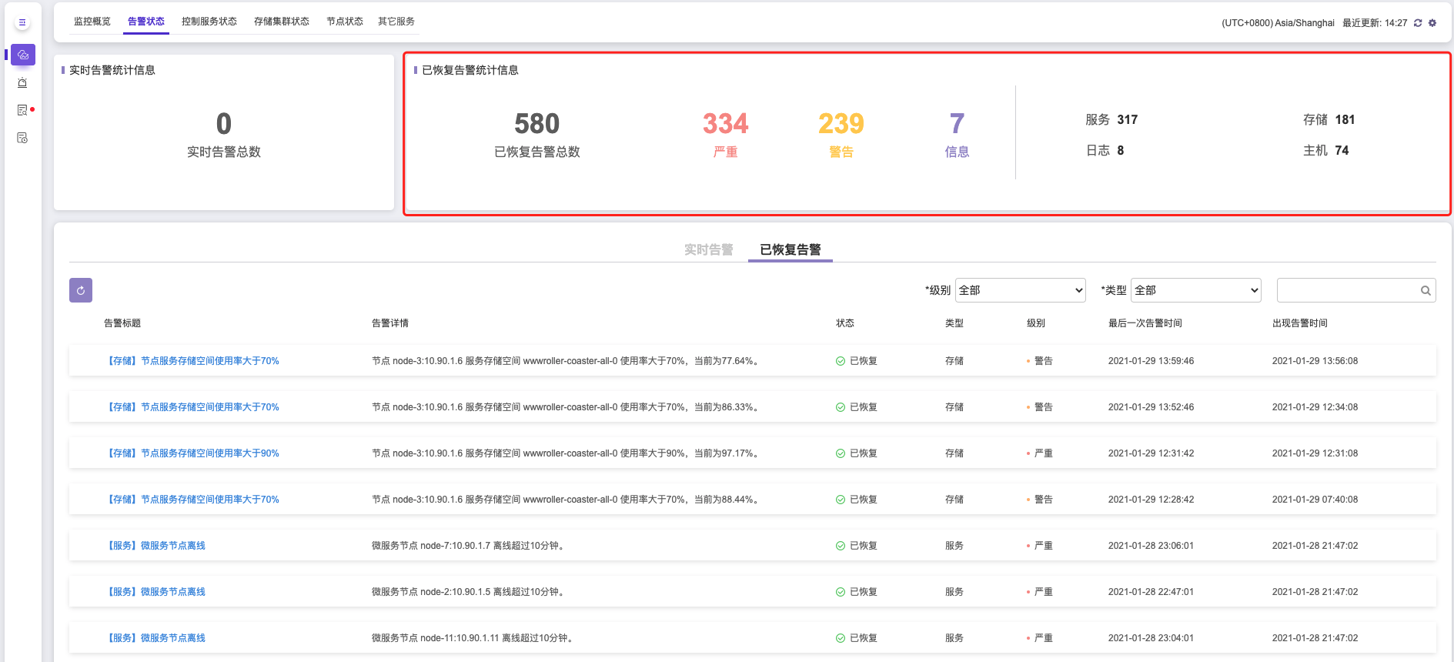Open the cloud monitoring sidebar icon
Viewport: 1454px width, 662px height.
point(23,55)
